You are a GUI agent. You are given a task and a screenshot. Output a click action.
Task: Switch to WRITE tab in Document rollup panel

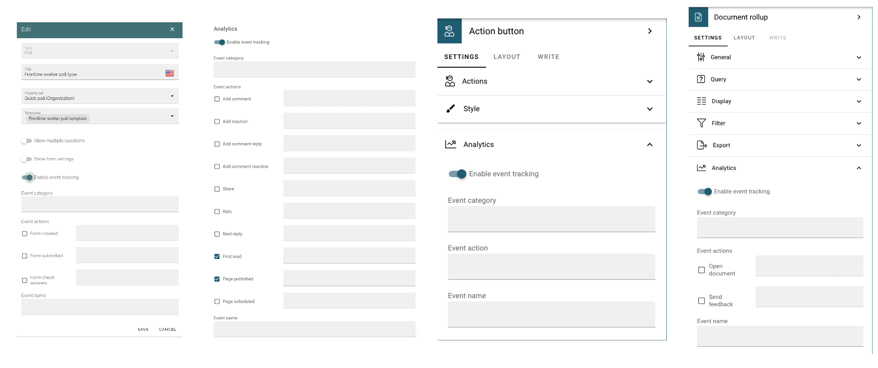pos(778,38)
